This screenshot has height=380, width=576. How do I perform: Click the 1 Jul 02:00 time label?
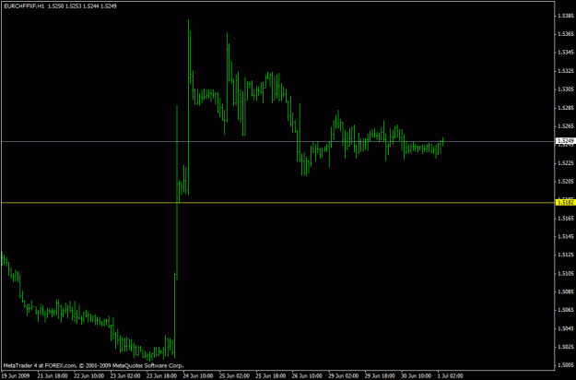pyautogui.click(x=451, y=376)
